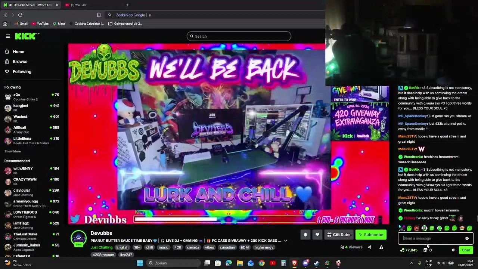View channel points balance 77,845
The height and width of the screenshot is (269, 478).
(x=409, y=250)
